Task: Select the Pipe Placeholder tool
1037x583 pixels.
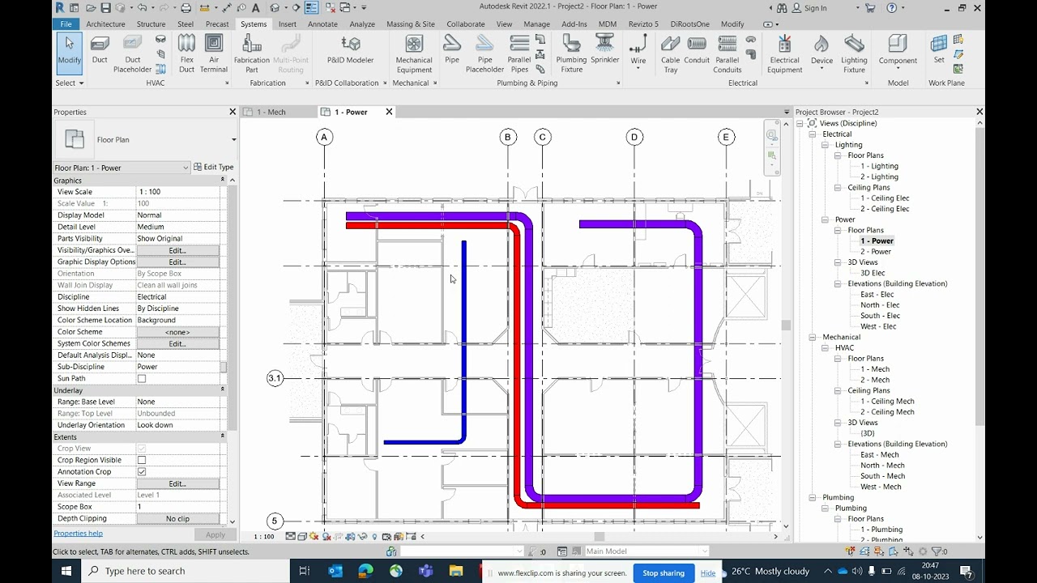Action: (x=484, y=54)
